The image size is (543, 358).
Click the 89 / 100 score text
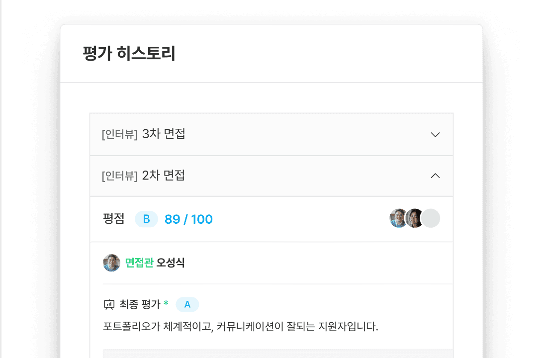point(188,219)
